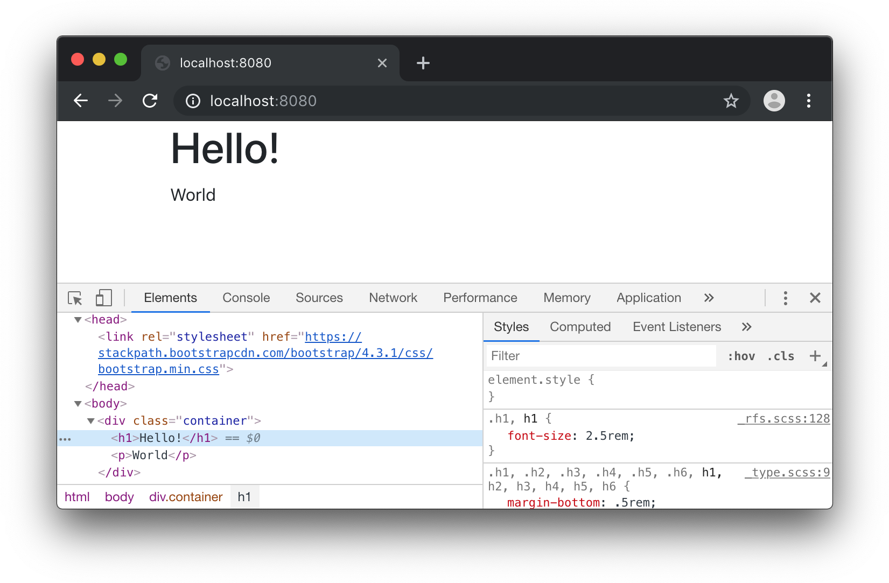Select the closing head tag row
Viewport: 889px width, 583px height.
click(x=110, y=387)
